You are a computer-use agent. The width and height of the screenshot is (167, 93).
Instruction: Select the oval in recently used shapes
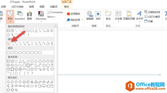click(28, 31)
